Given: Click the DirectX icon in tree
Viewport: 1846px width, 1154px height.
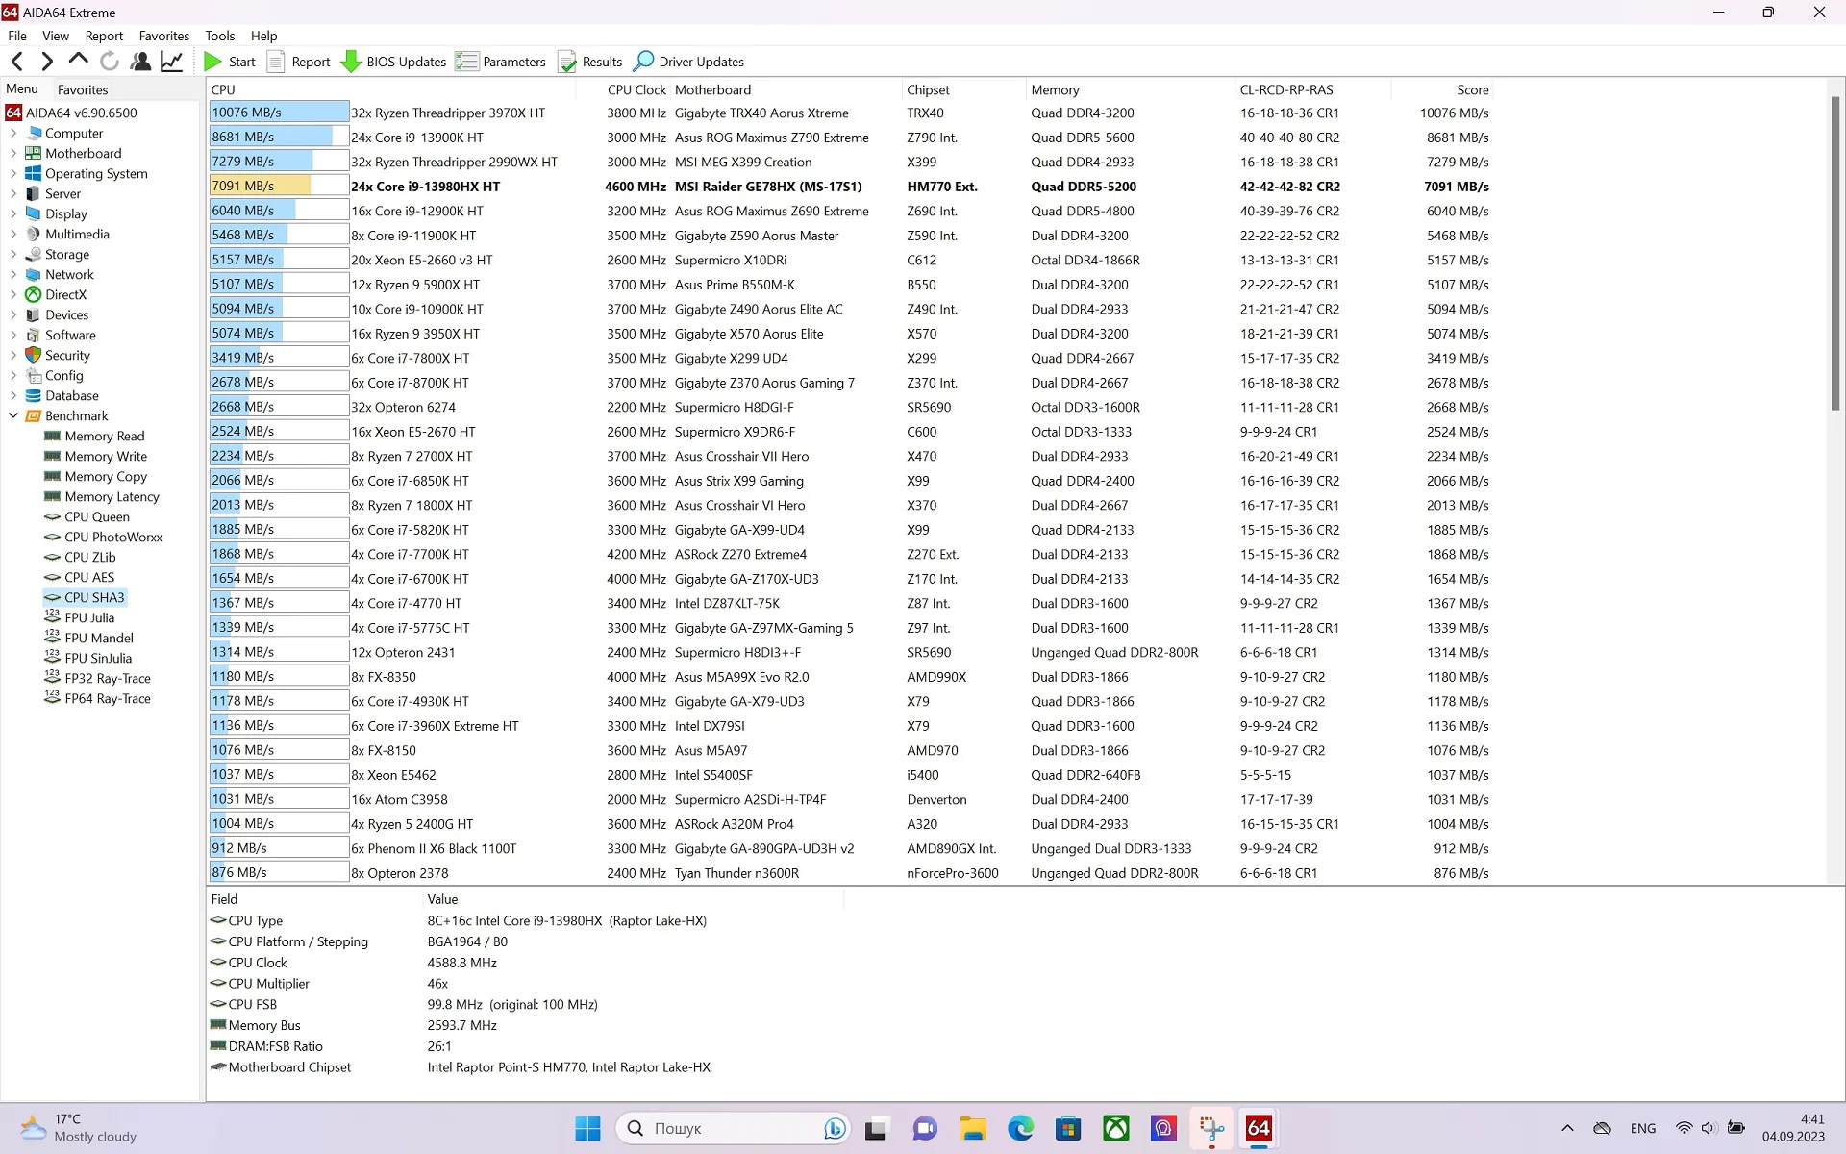Looking at the screenshot, I should (33, 295).
